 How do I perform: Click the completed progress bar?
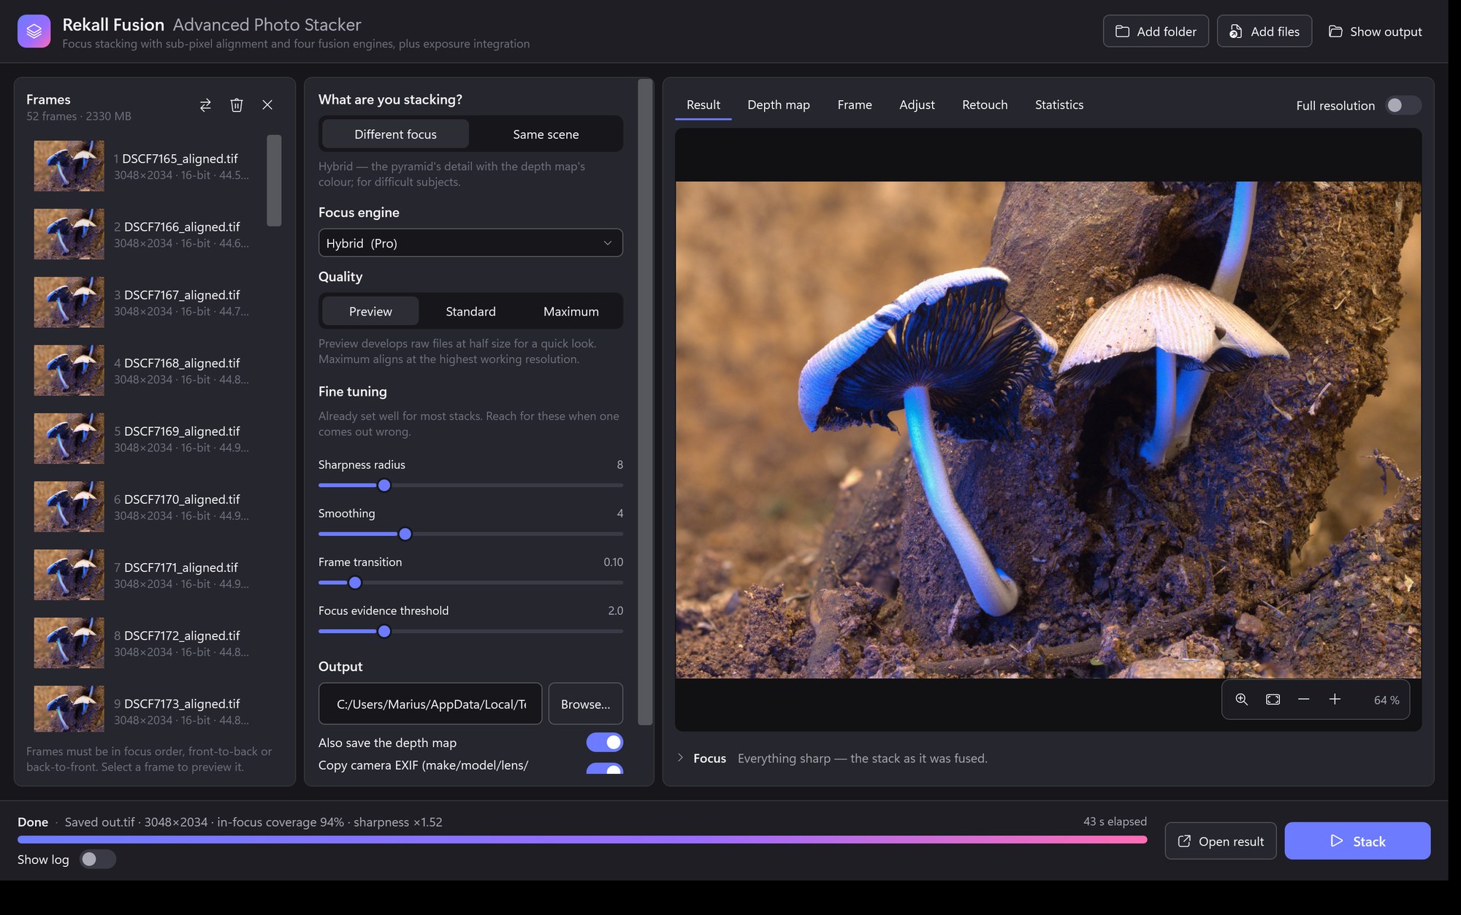coord(582,840)
